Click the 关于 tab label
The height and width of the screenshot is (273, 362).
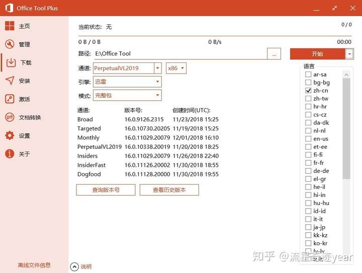[24, 154]
